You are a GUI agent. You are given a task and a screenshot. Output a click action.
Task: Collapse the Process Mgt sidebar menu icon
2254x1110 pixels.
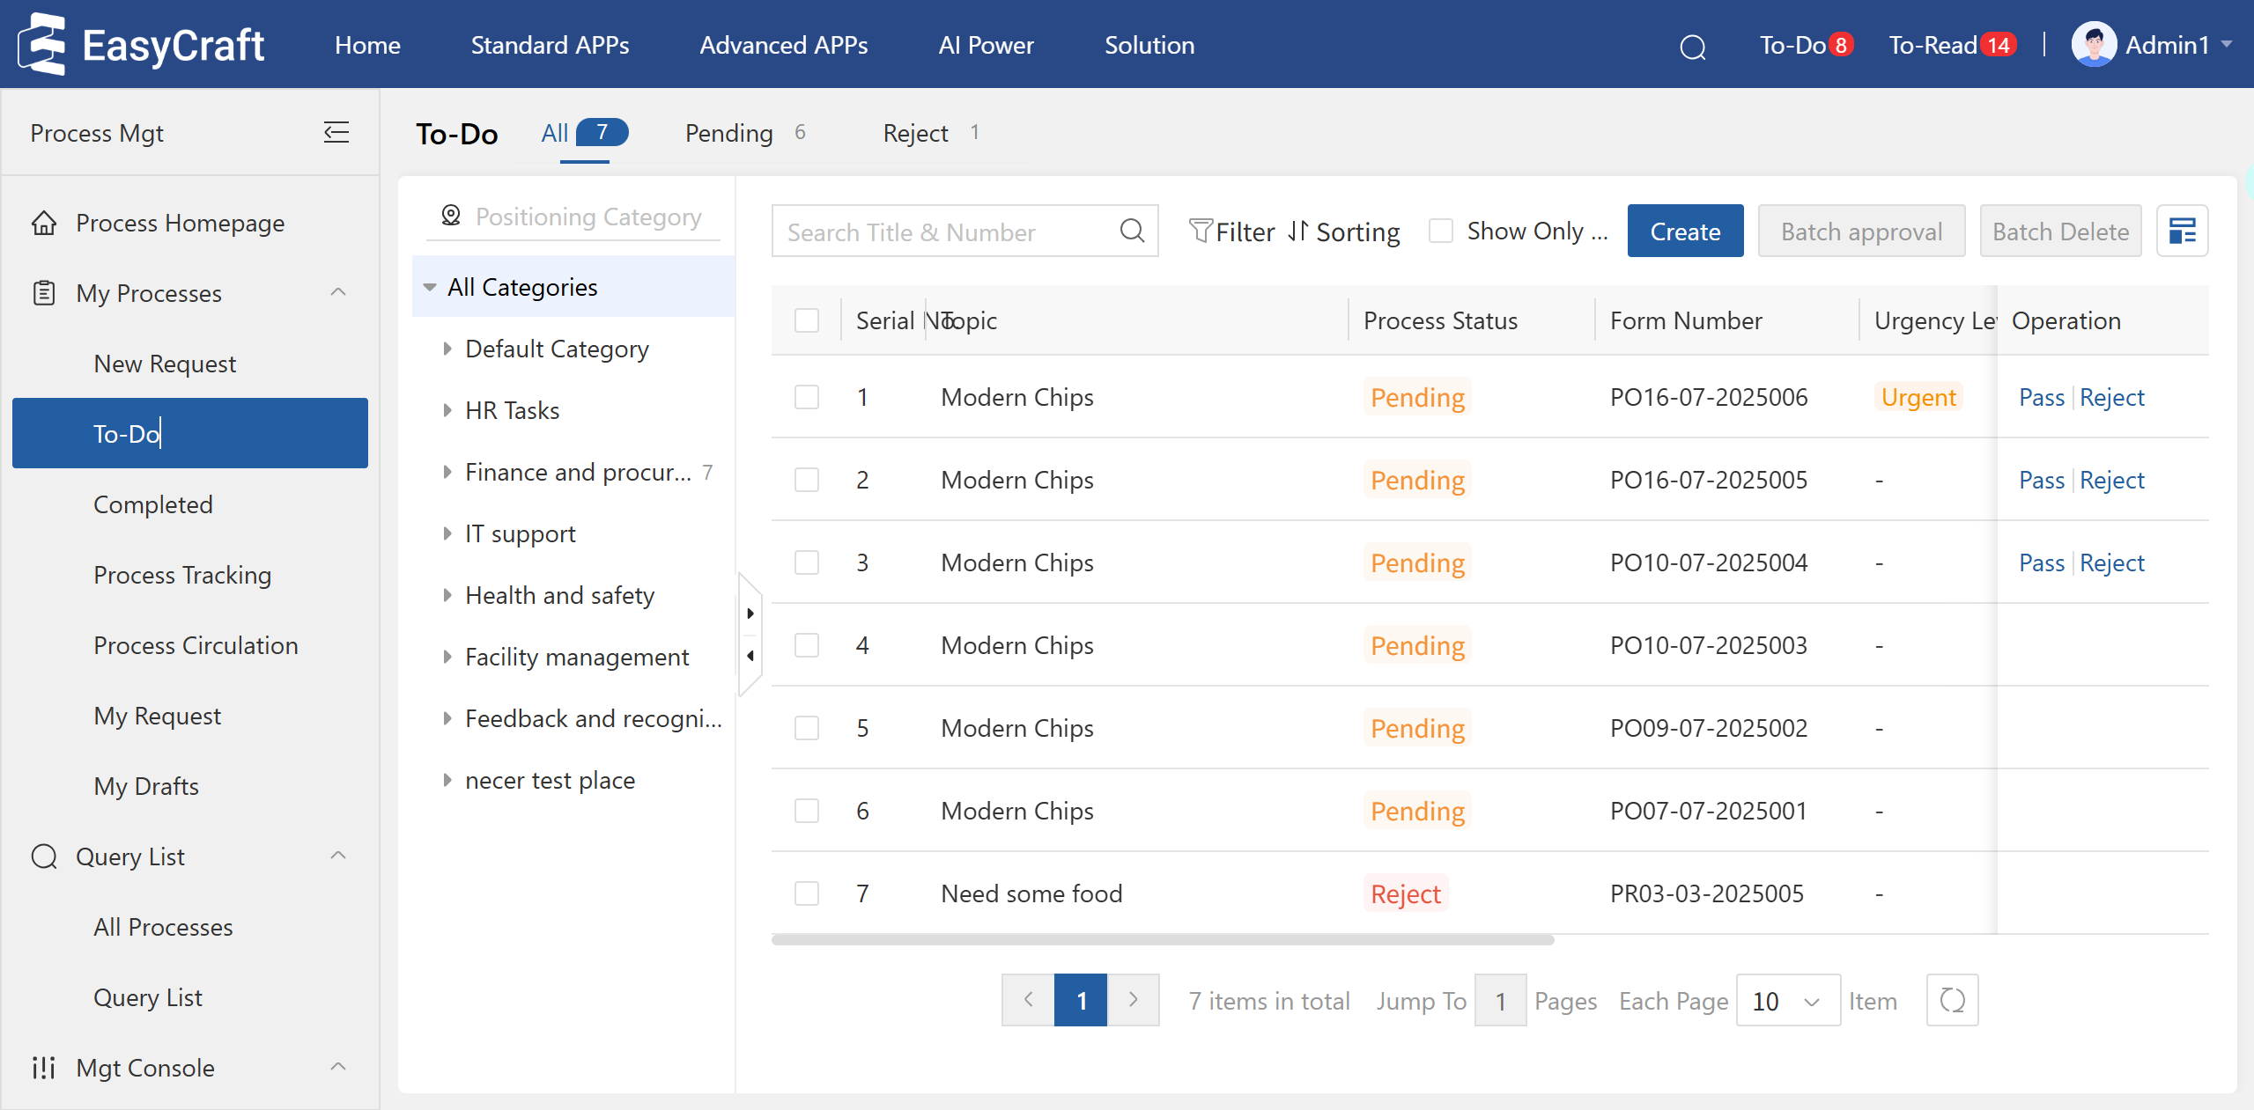[336, 133]
